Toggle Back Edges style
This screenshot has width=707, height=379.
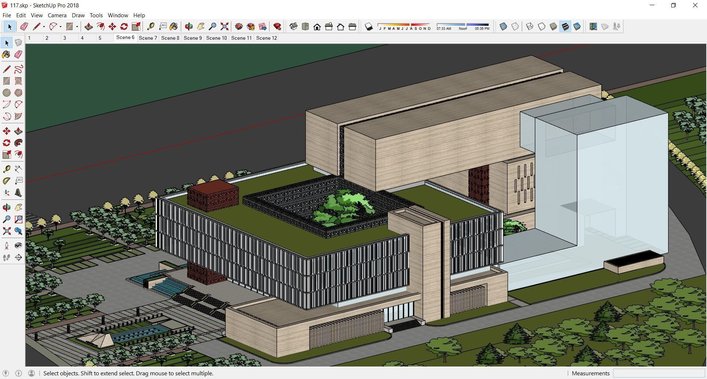(515, 26)
